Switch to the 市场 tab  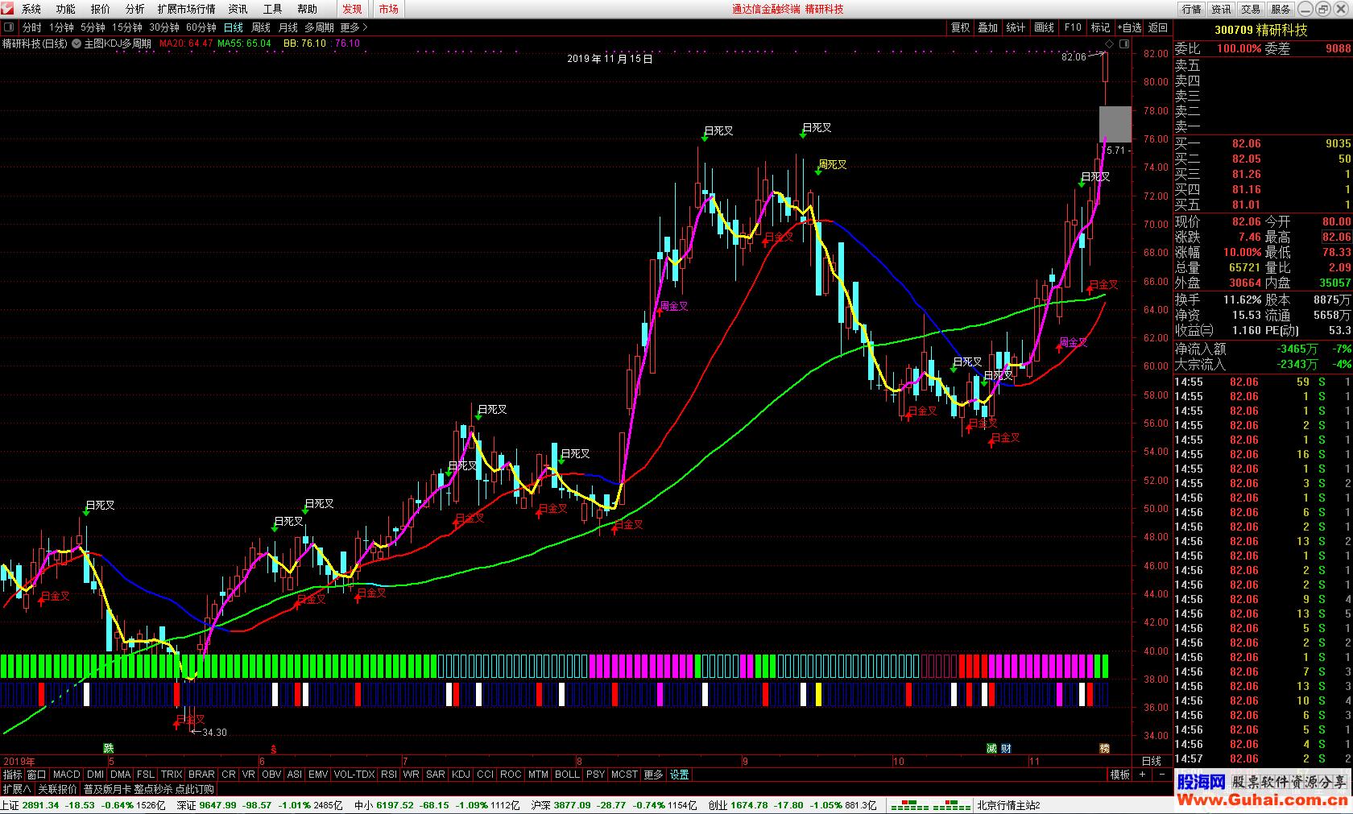[389, 9]
